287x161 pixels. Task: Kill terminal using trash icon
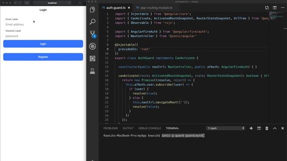[267, 128]
